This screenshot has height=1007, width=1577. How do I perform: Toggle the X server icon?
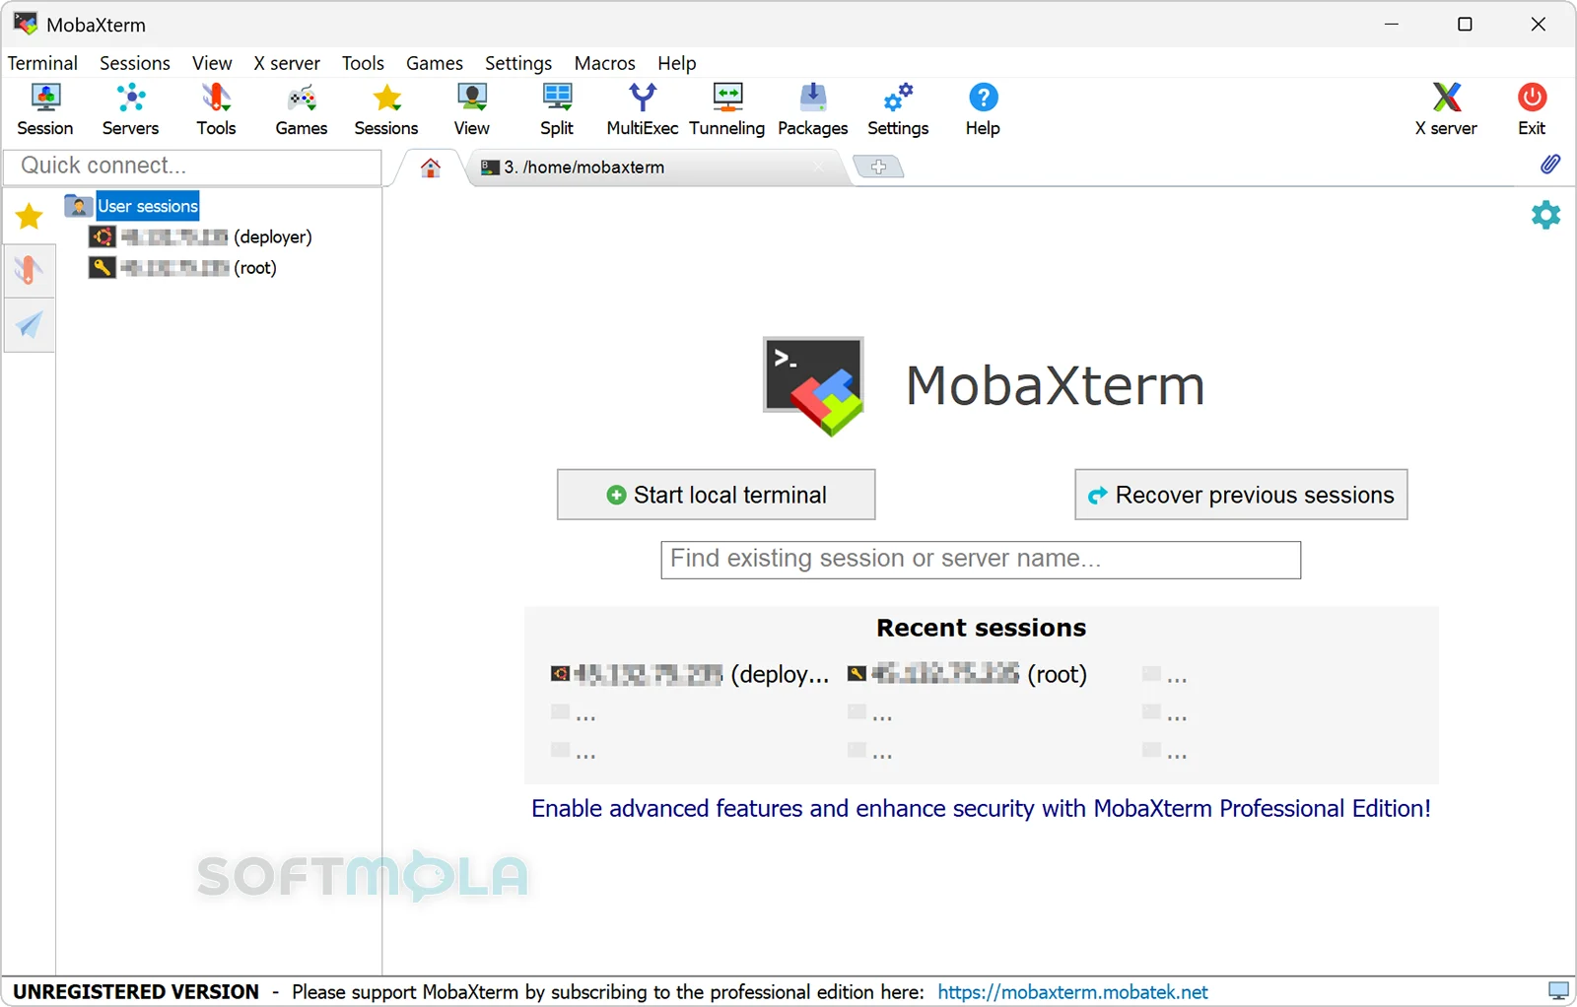click(x=1446, y=109)
